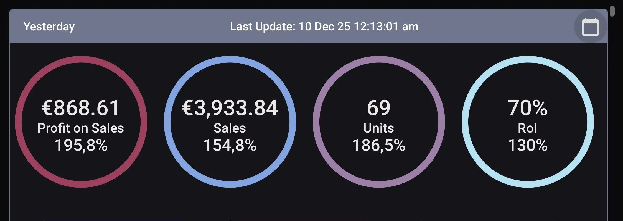Click the Last Update timestamp text

[324, 27]
